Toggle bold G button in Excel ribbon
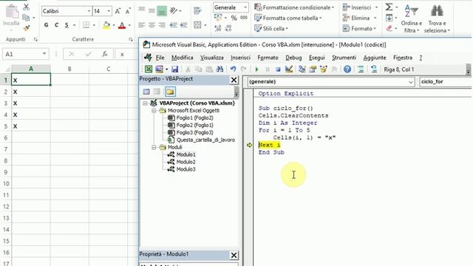The image size is (473, 266). click(x=46, y=25)
